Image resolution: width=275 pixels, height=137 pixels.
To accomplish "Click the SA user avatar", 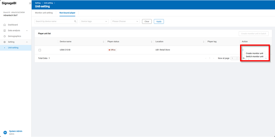I will pos(5,132).
